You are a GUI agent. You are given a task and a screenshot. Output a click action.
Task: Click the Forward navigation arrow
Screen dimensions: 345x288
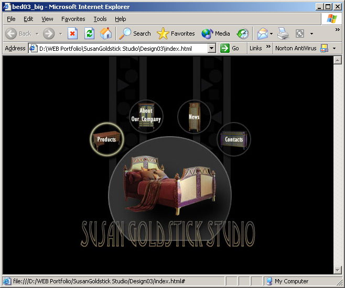tap(49, 34)
